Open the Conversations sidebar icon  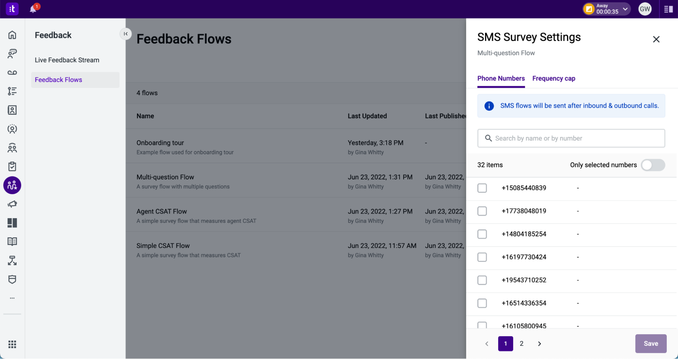click(12, 54)
